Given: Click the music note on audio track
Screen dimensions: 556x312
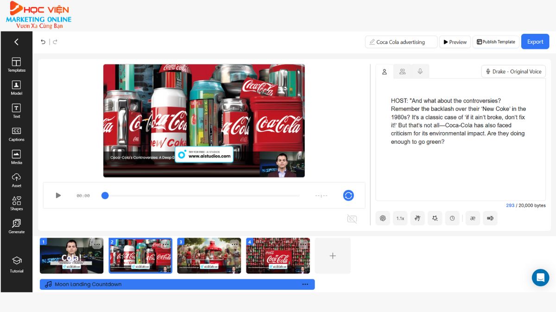Looking at the screenshot, I should pyautogui.click(x=48, y=284).
